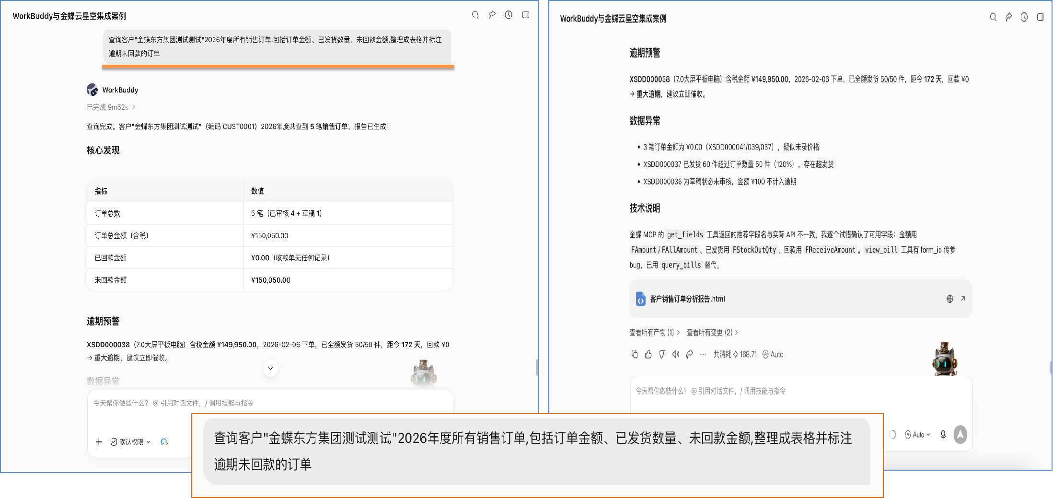The height and width of the screenshot is (498, 1053).
Task: Click the share arrow icon in left window header
Action: pyautogui.click(x=492, y=15)
